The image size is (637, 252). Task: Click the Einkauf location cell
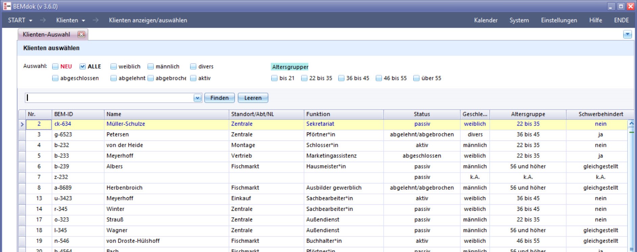(266, 198)
